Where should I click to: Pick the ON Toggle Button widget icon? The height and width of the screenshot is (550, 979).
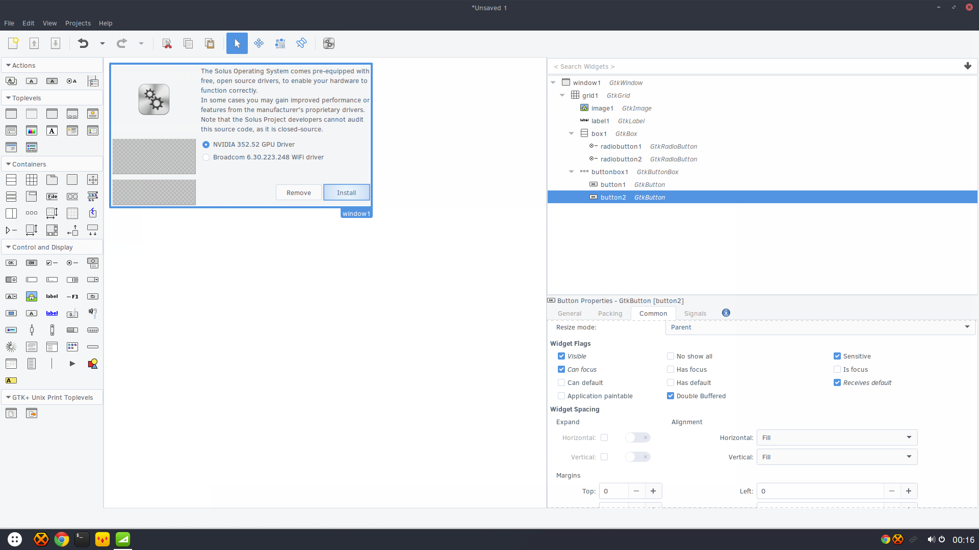(x=32, y=263)
